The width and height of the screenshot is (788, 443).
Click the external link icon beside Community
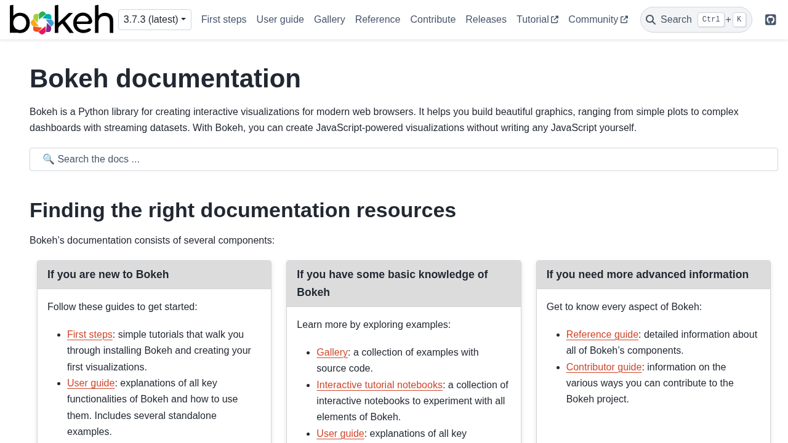(624, 20)
